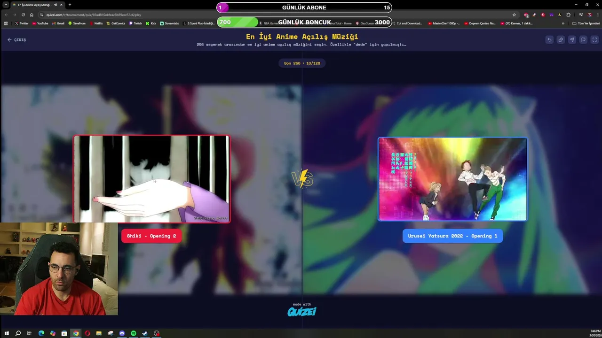Choose Shiki - Opening 2

[x=151, y=236]
